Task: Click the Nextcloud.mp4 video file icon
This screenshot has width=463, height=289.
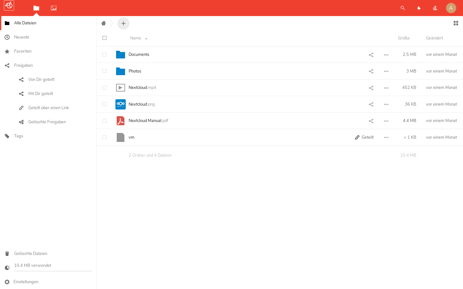Action: [121, 88]
